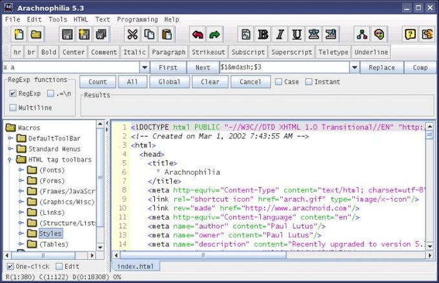This screenshot has width=439, height=283.
Task: Click the editor horizontal scrollbar thumb
Action: click(x=203, y=255)
